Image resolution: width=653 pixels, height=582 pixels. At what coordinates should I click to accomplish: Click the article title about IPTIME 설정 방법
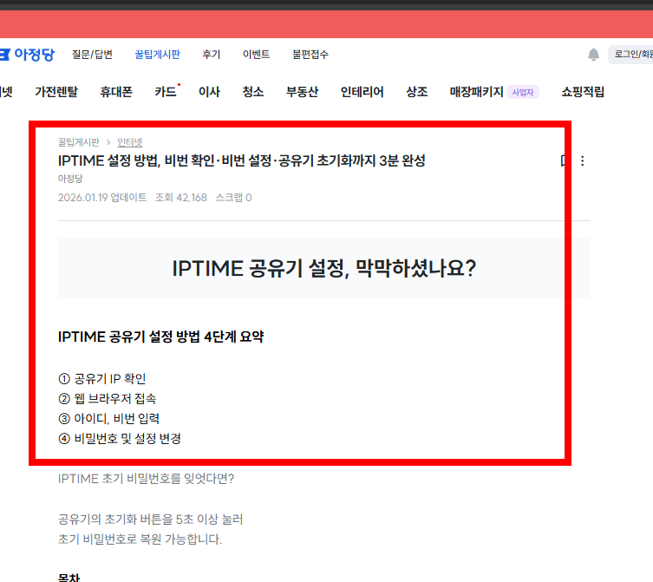[x=242, y=160]
